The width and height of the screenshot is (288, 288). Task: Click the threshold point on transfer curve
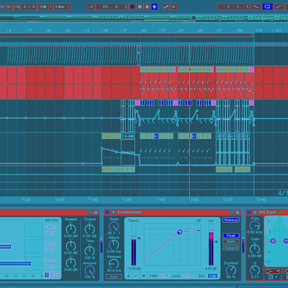pos(180,232)
